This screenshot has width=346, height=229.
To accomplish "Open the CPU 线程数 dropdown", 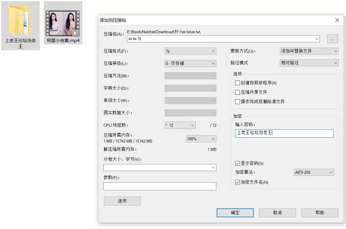I will 180,125.
